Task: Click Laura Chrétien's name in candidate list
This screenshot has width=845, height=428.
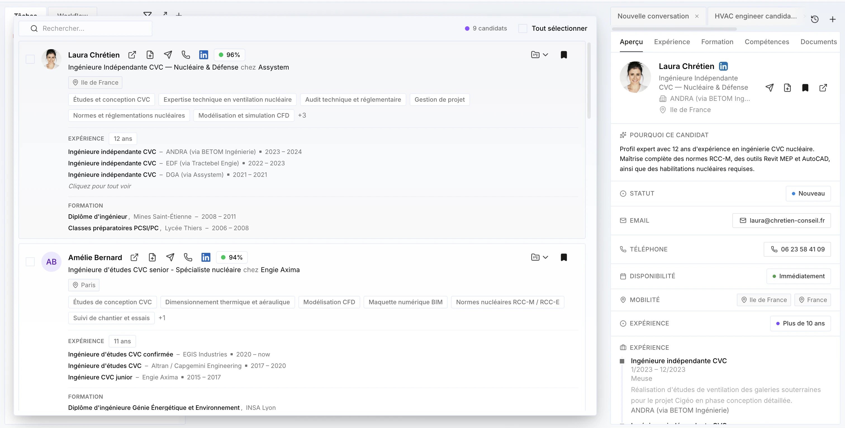Action: pos(94,55)
